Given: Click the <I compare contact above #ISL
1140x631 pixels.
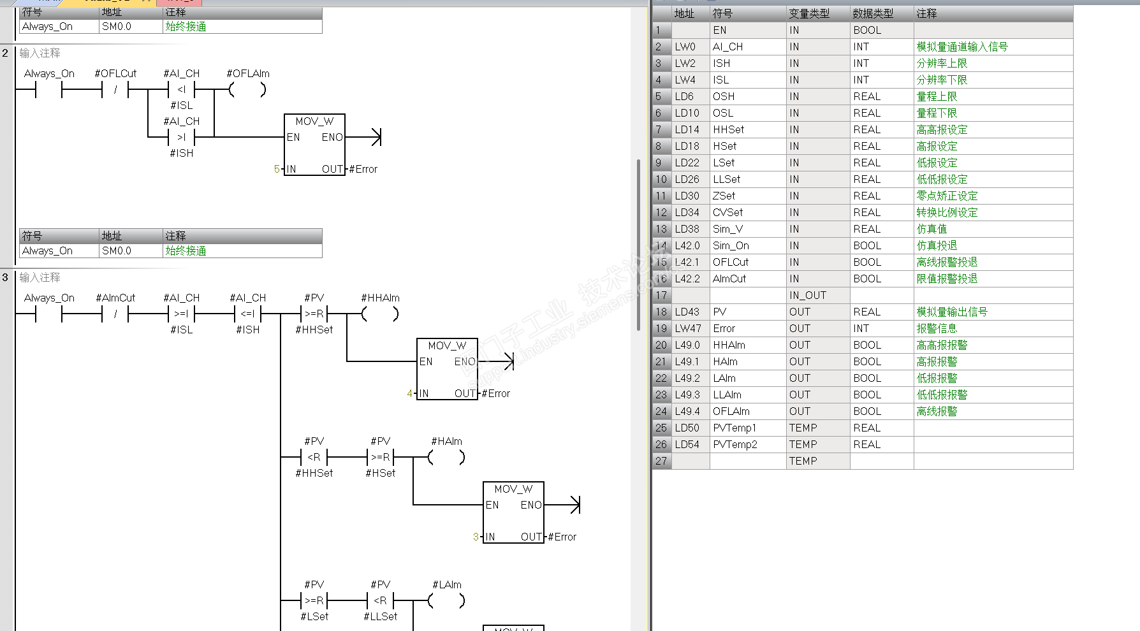Looking at the screenshot, I should click(x=182, y=91).
